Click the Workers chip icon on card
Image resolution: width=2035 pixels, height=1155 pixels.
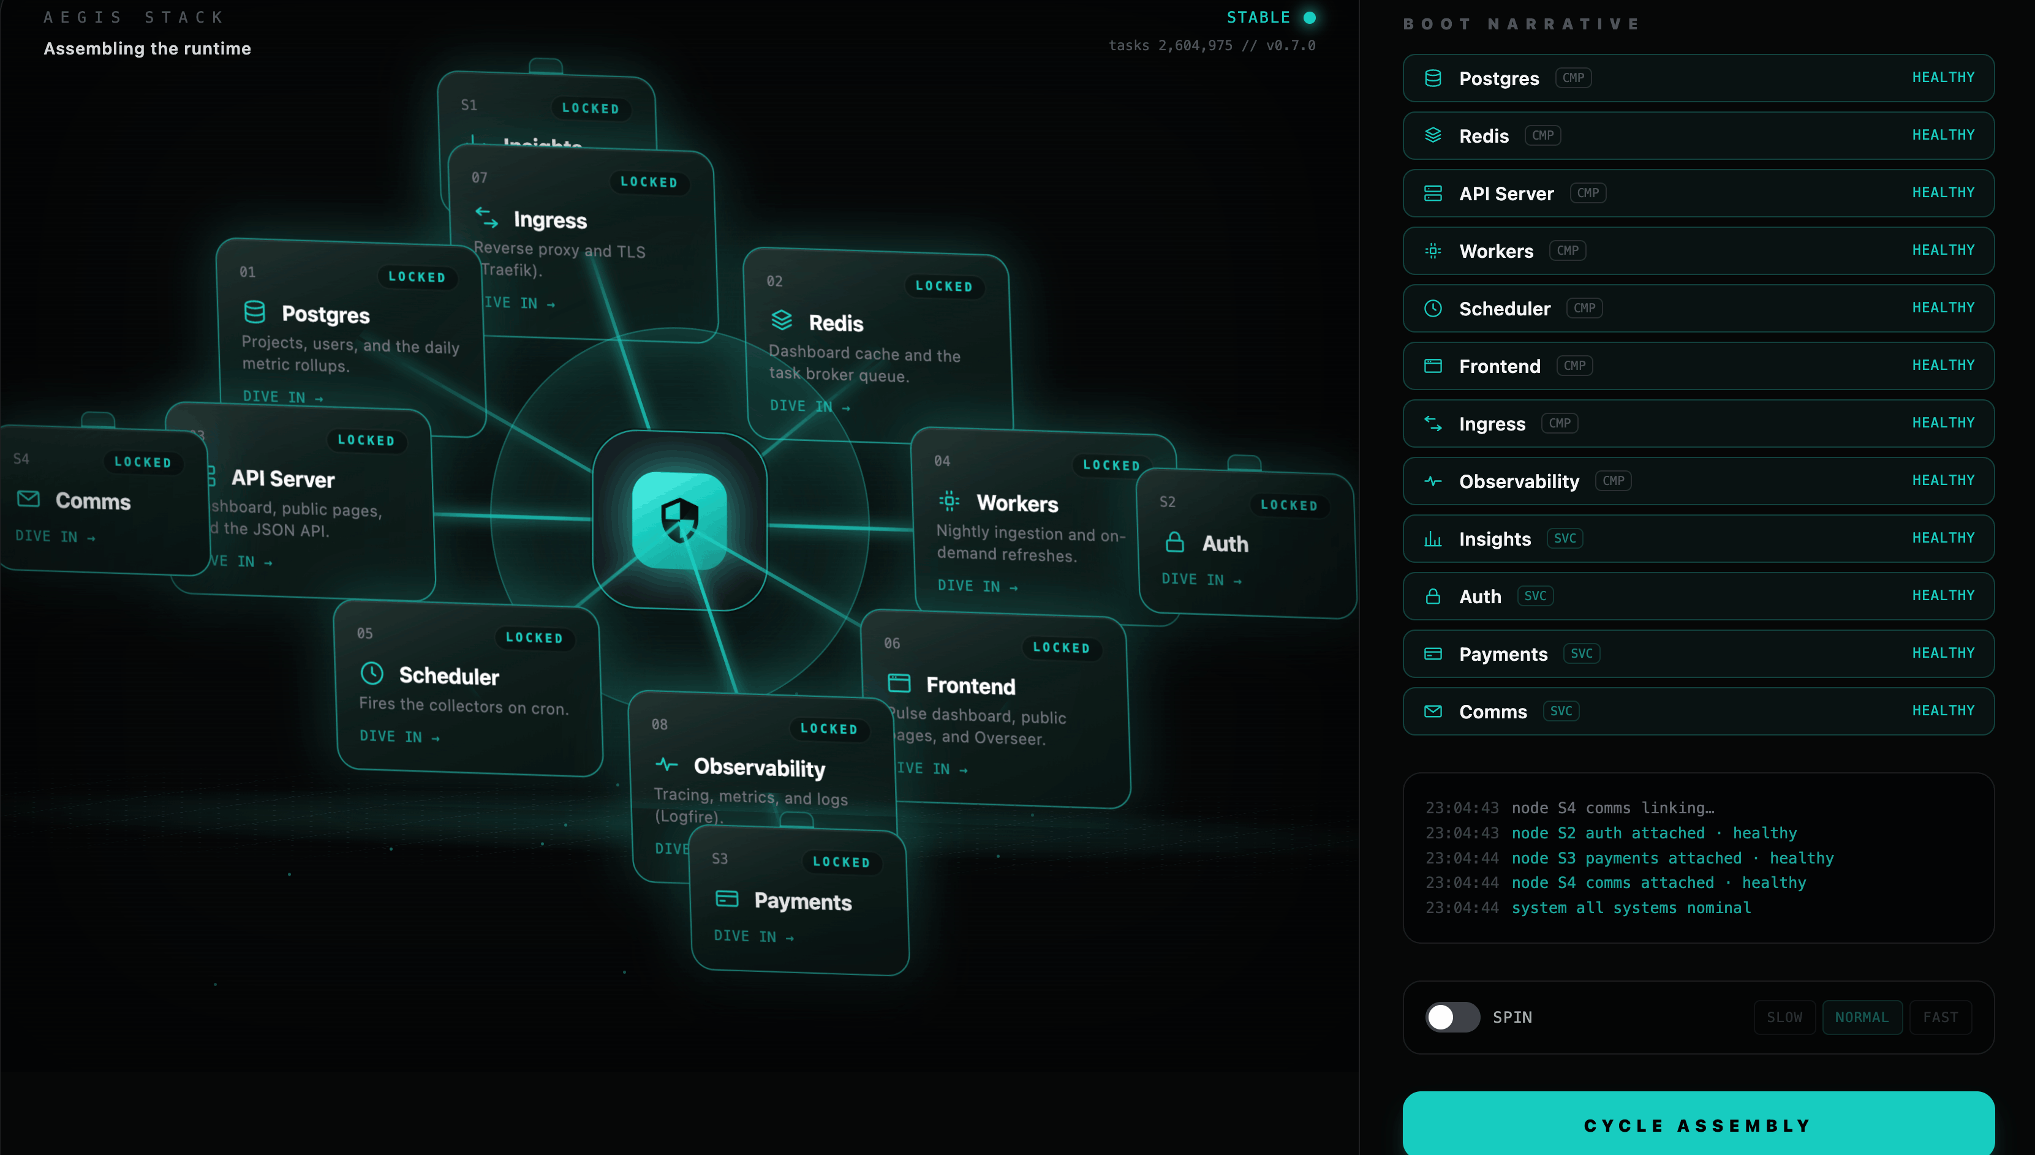949,502
